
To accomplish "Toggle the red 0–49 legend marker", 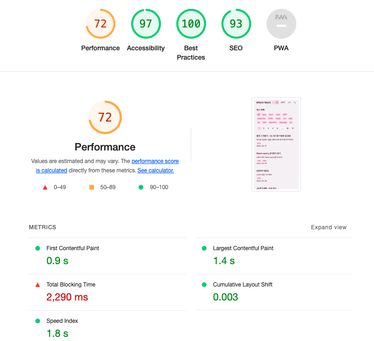I will (x=45, y=188).
